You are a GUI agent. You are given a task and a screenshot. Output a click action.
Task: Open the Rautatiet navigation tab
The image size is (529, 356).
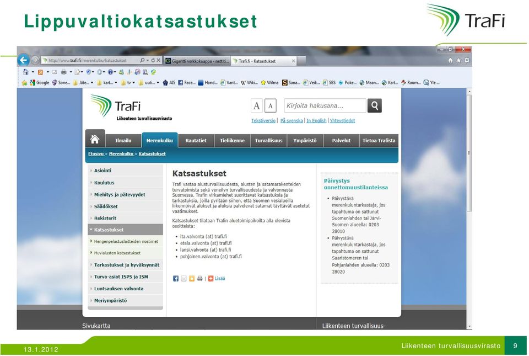click(196, 141)
